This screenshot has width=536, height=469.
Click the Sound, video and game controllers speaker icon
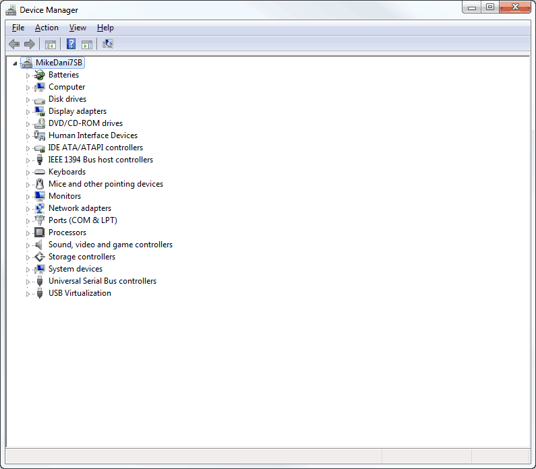point(39,245)
